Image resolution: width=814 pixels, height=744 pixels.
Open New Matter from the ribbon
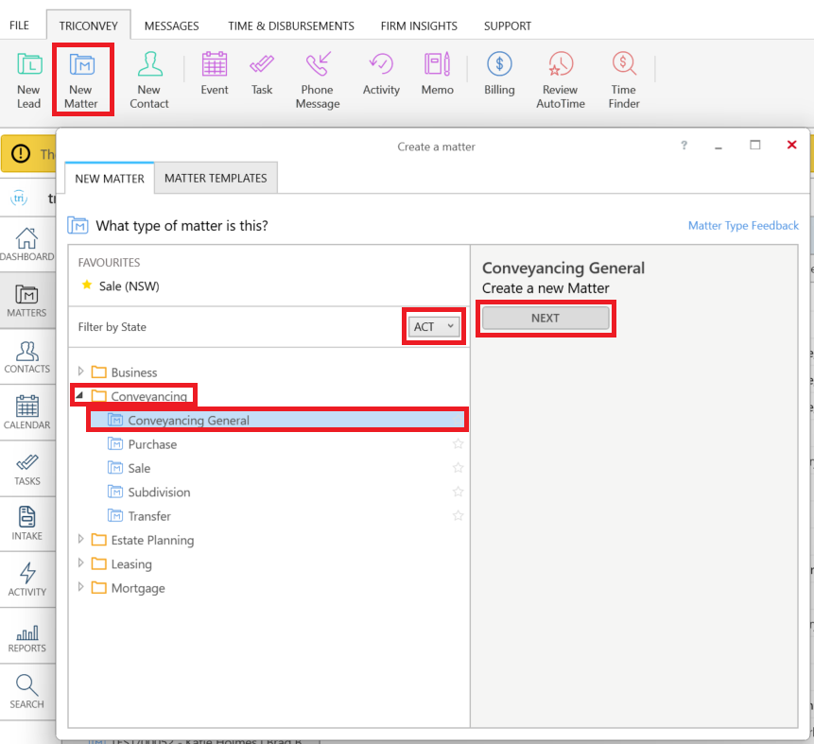[81, 80]
